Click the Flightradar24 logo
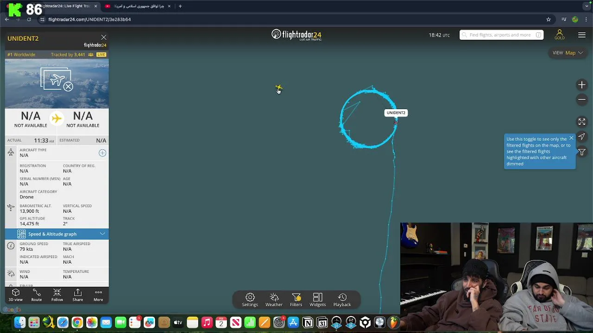 pyautogui.click(x=296, y=35)
